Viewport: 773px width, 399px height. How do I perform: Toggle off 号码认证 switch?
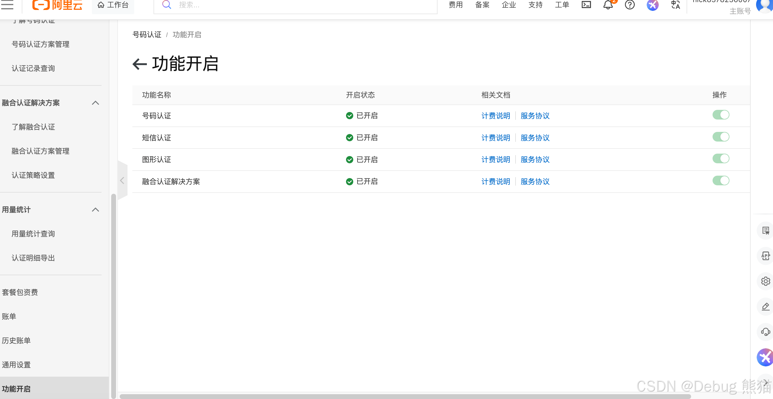coord(721,115)
